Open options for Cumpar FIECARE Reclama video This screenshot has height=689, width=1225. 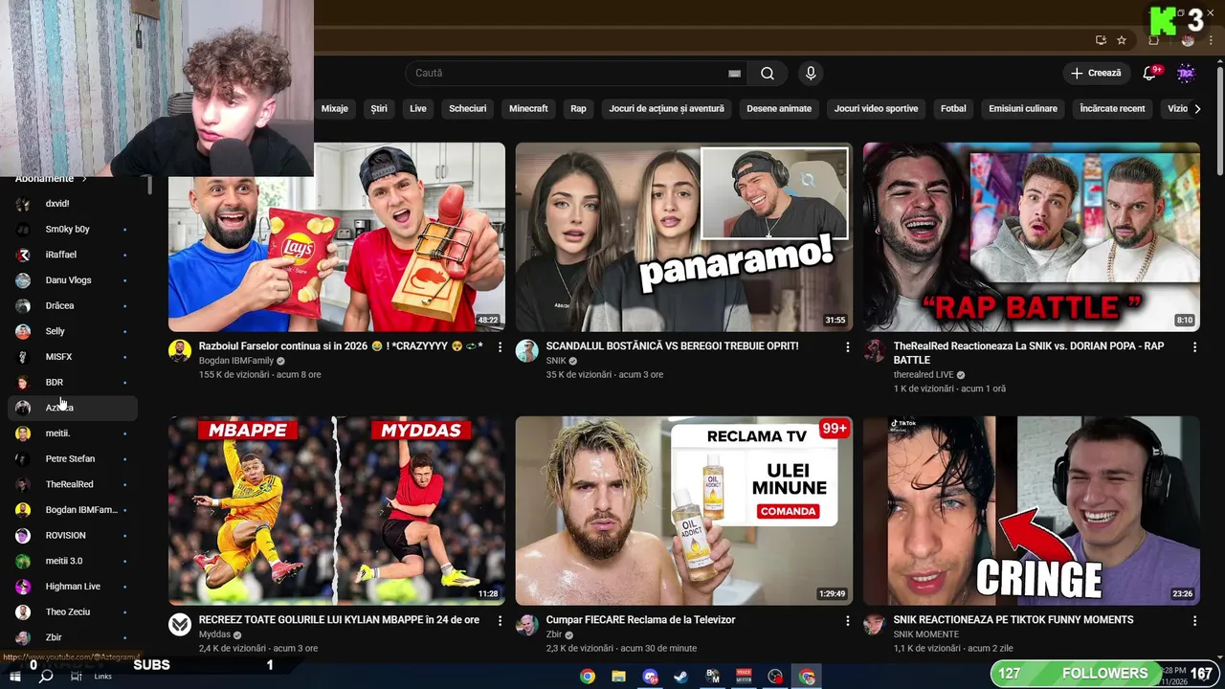(x=847, y=621)
